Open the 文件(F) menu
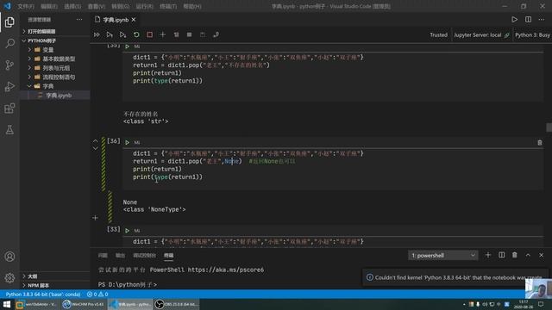The width and height of the screenshot is (552, 310). (26, 6)
